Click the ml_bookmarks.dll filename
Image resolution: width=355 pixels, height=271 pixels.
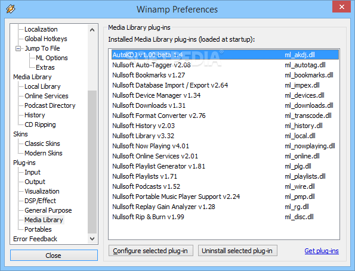309,75
